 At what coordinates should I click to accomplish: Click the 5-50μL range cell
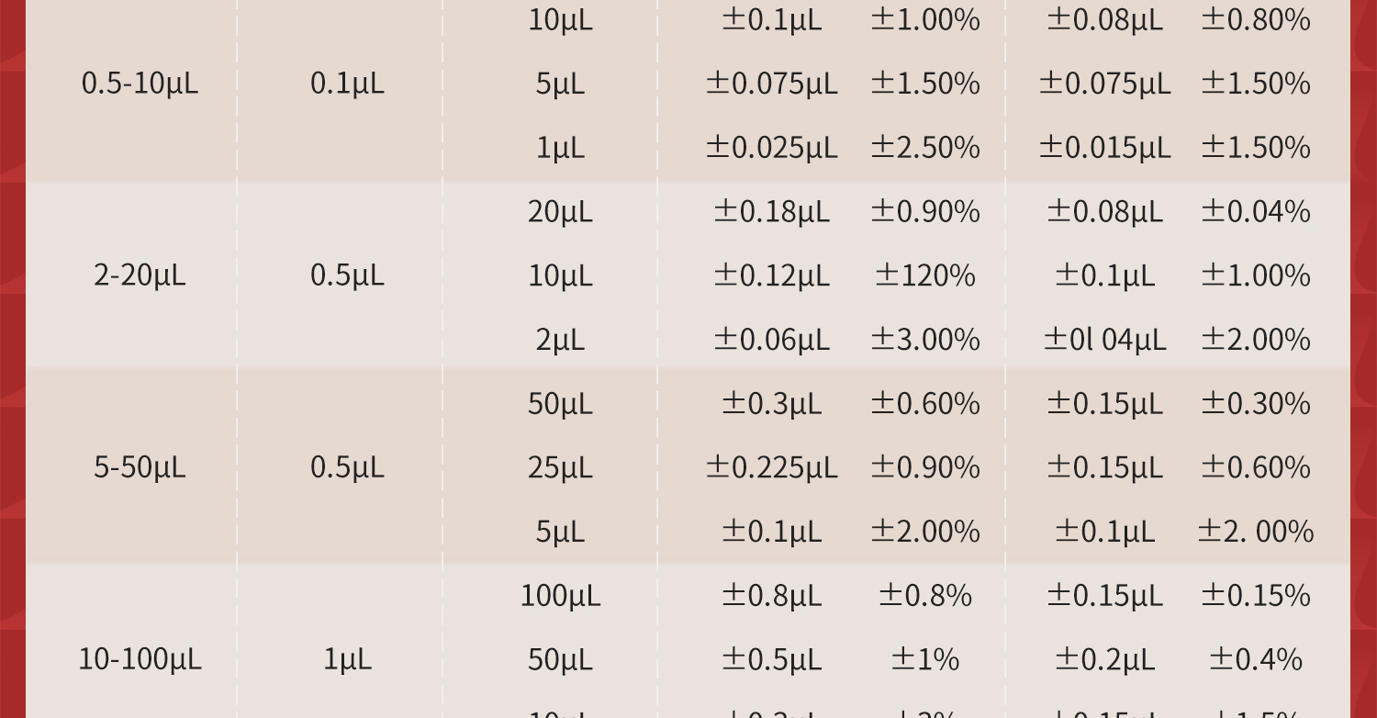140,467
